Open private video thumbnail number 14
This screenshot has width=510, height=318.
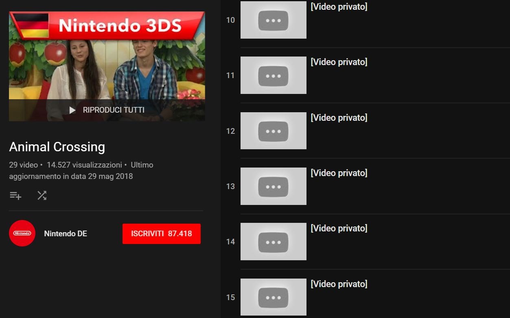pos(274,242)
